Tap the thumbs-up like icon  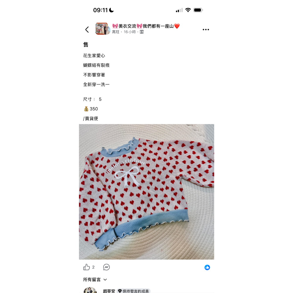[x=86, y=267]
